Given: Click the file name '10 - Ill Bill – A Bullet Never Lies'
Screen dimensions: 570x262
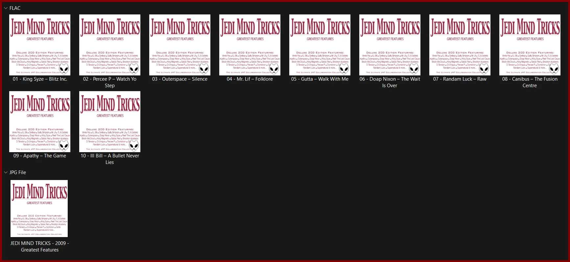Looking at the screenshot, I should pos(110,159).
